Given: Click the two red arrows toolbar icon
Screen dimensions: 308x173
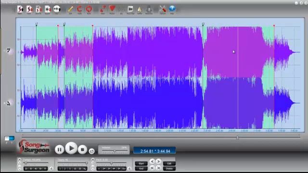Looking at the screenshot, I should [x=103, y=9].
